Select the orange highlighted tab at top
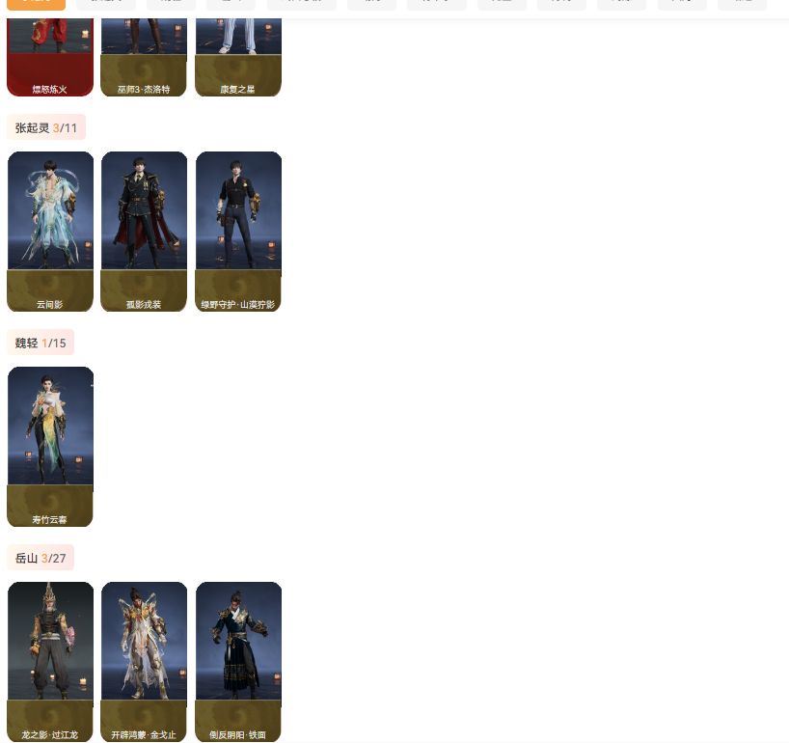Screen dimensions: 789x743 (36, 5)
